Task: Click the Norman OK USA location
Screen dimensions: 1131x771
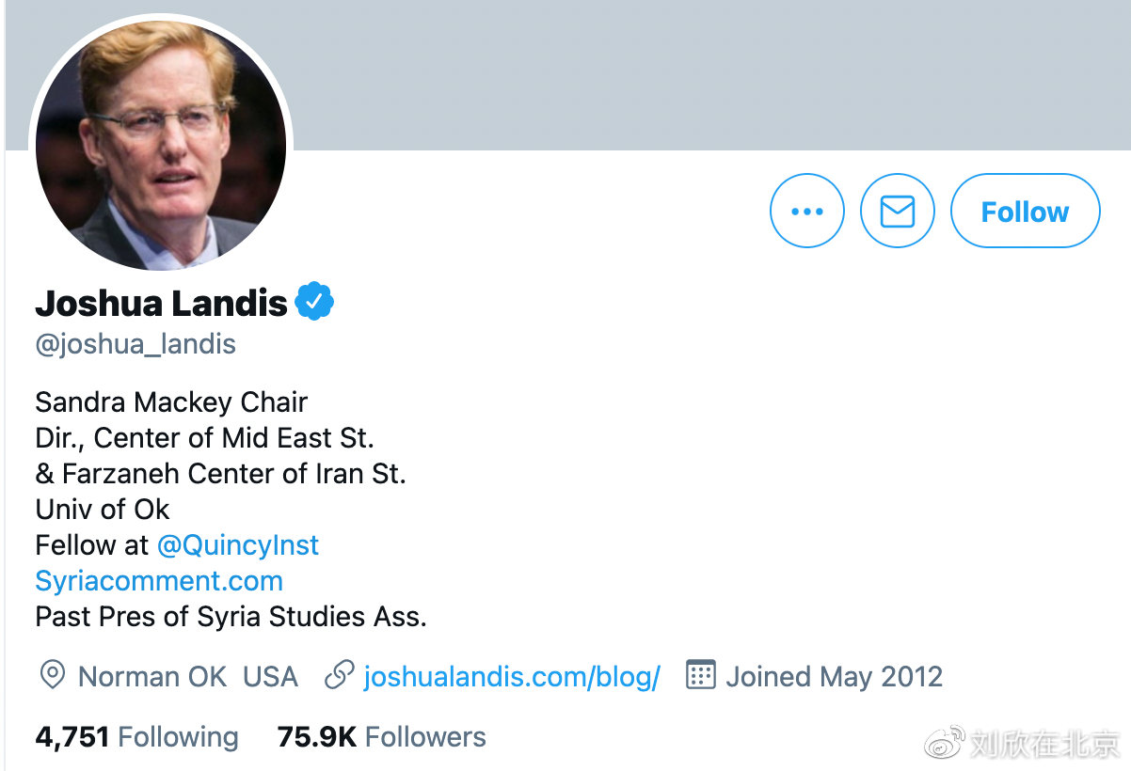Action: pyautogui.click(x=187, y=676)
